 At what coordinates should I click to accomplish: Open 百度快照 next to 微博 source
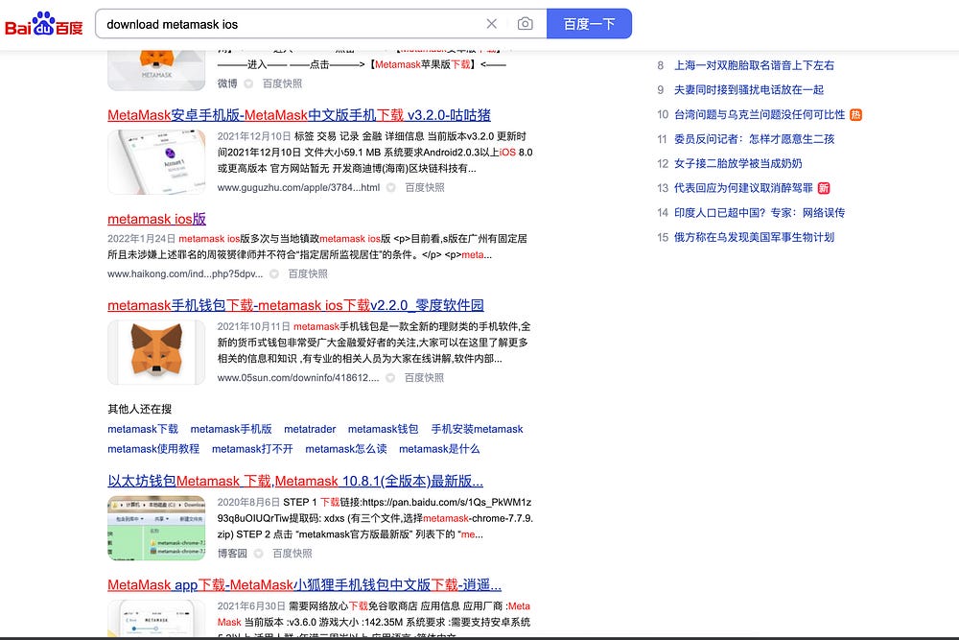[x=282, y=83]
